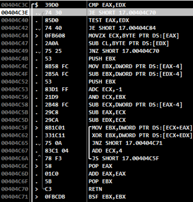Image resolution: width=193 pixels, height=202 pixels.
Task: Select instruction CMP EAX,EDX
Action: click(x=107, y=5)
